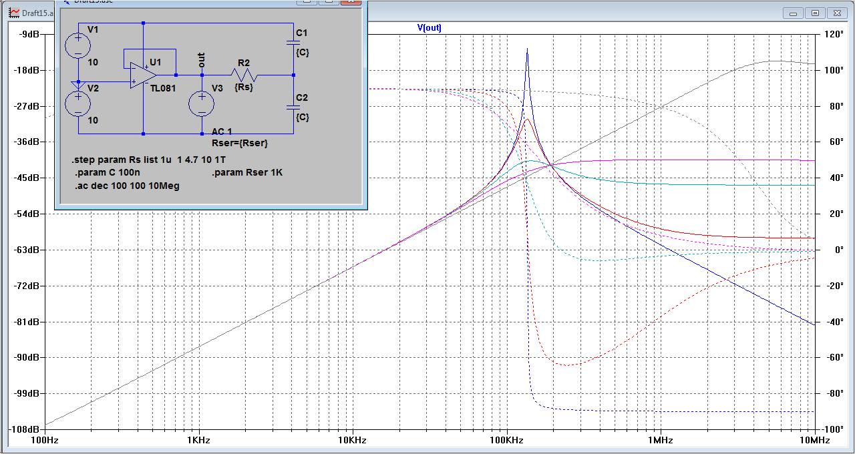Close the plot window

coord(837,13)
